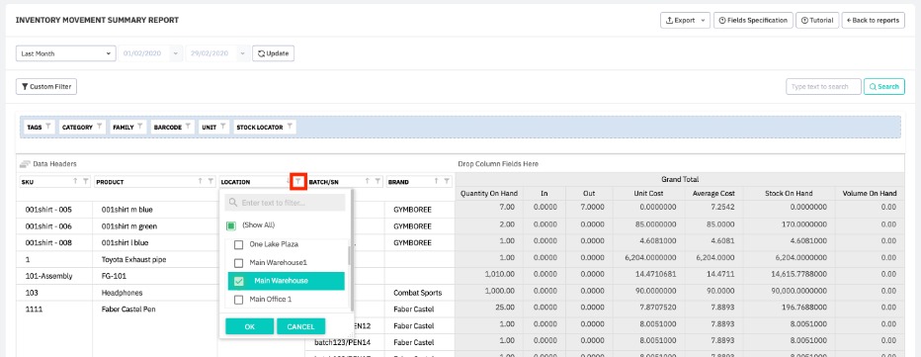
Task: Open the Custom Filter dialog
Action: pyautogui.click(x=46, y=86)
